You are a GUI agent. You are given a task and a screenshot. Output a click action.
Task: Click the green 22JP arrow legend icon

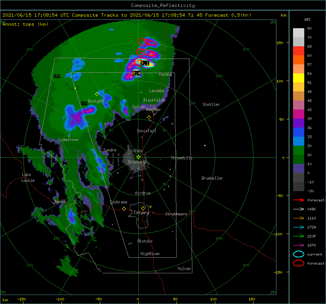(298, 236)
